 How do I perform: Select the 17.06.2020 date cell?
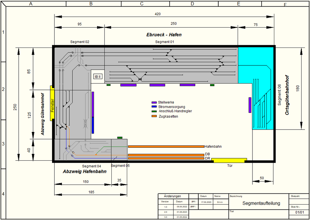tap(206, 202)
